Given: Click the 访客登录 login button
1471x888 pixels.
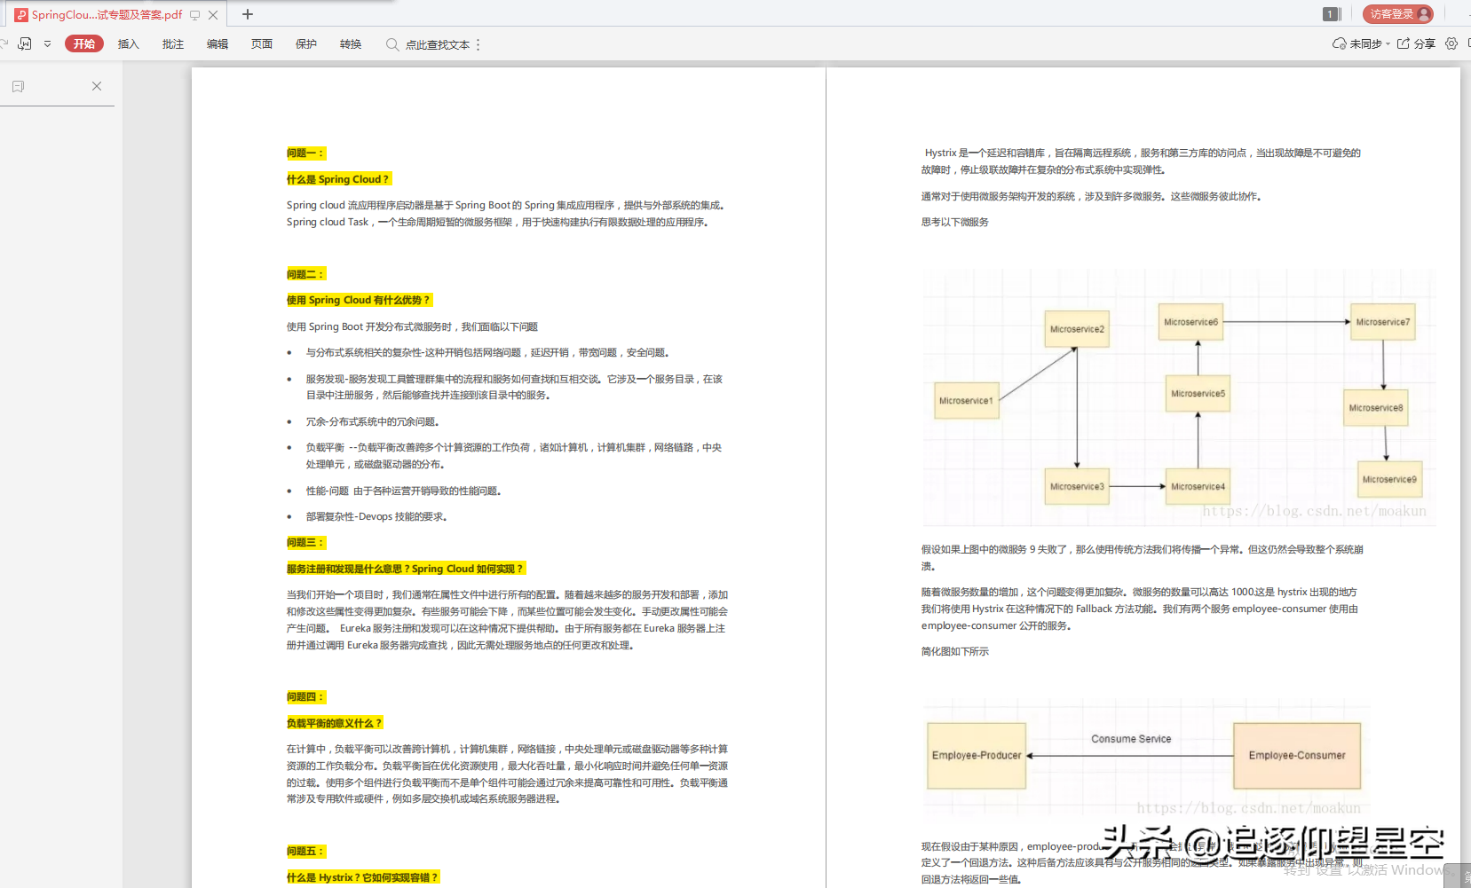Looking at the screenshot, I should click(1398, 14).
